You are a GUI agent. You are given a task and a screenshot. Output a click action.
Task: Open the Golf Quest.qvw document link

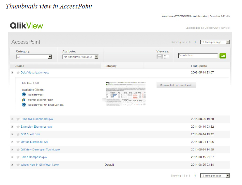click(30, 134)
